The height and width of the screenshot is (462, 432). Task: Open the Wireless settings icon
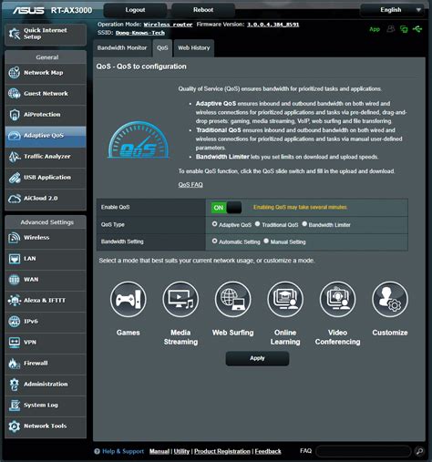[x=15, y=238]
